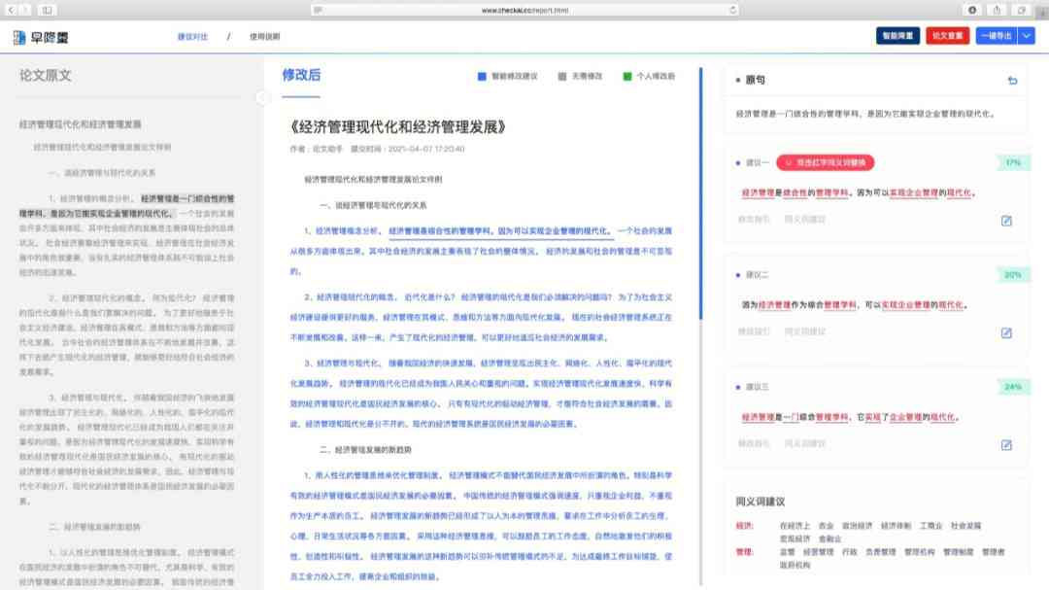1049x590 pixels.
Task: Reload the page in the address bar
Action: (733, 10)
